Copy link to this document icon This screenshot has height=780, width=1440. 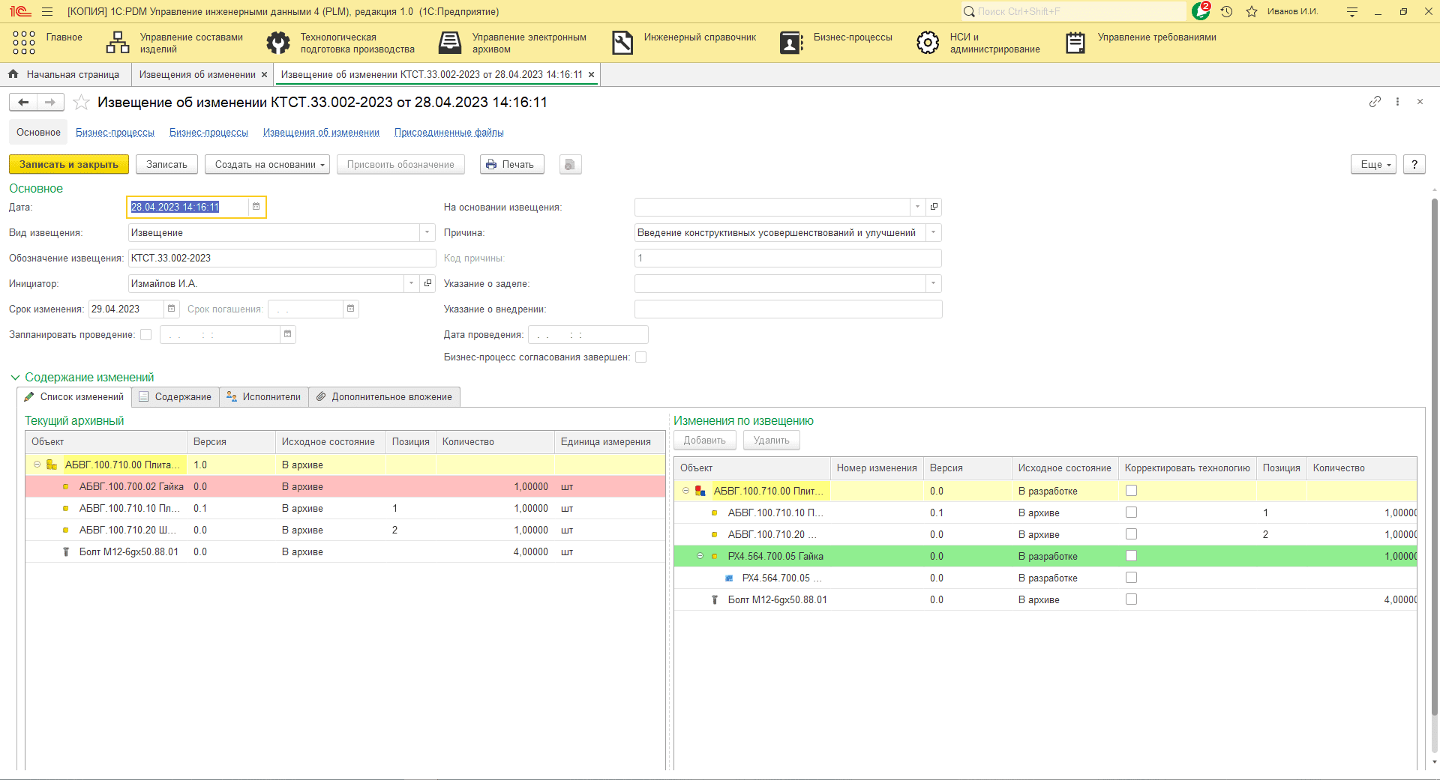pos(1375,102)
